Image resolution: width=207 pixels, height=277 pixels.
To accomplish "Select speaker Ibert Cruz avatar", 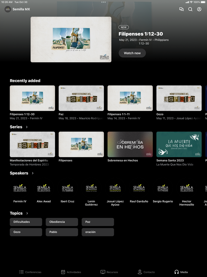I will point(67,188).
